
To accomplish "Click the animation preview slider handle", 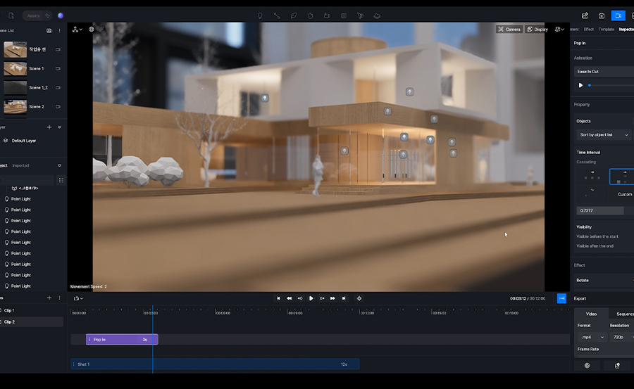I will [590, 85].
